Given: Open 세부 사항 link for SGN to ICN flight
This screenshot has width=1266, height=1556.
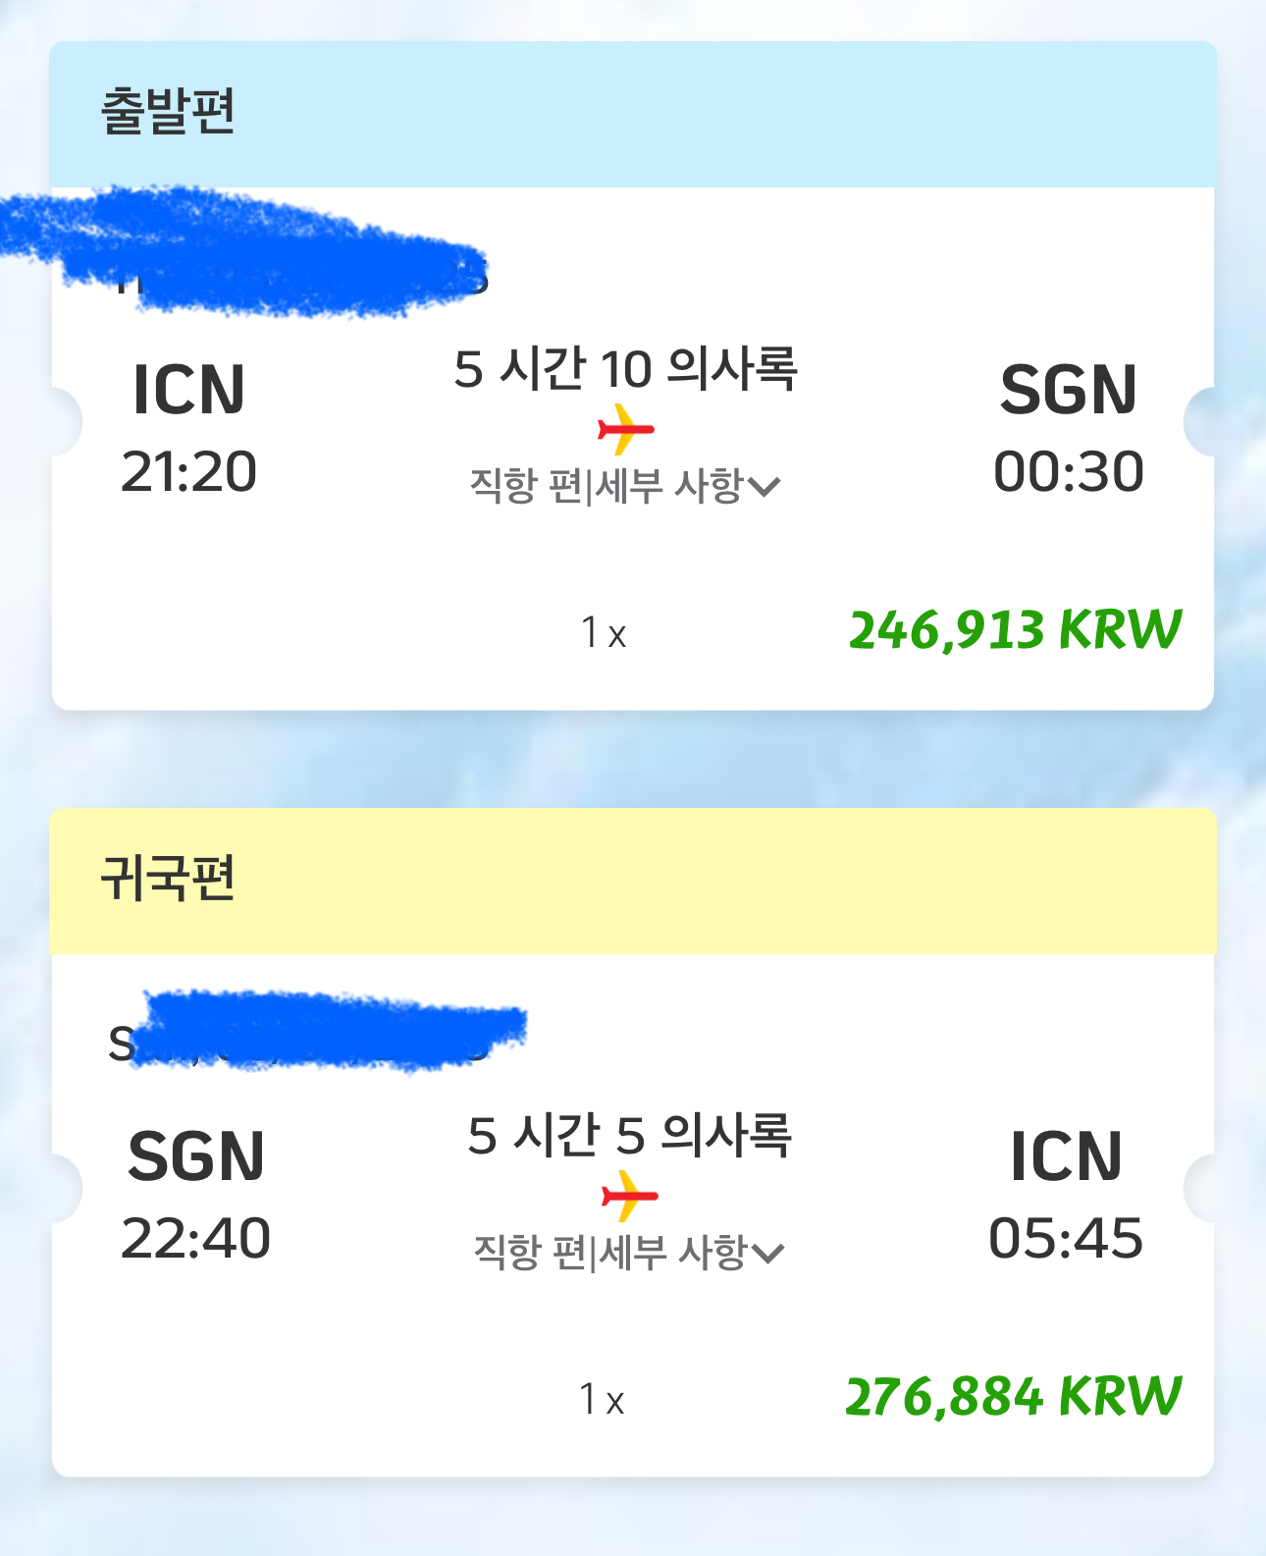Looking at the screenshot, I should (673, 1252).
